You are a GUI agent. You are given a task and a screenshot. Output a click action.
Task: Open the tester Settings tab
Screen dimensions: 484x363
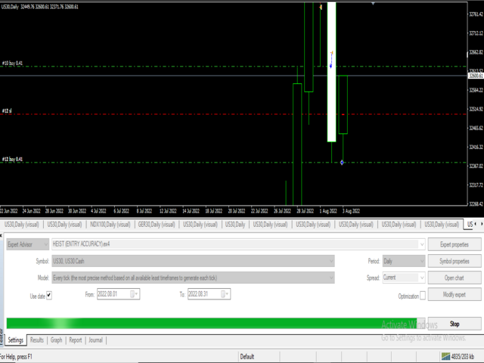point(15,340)
